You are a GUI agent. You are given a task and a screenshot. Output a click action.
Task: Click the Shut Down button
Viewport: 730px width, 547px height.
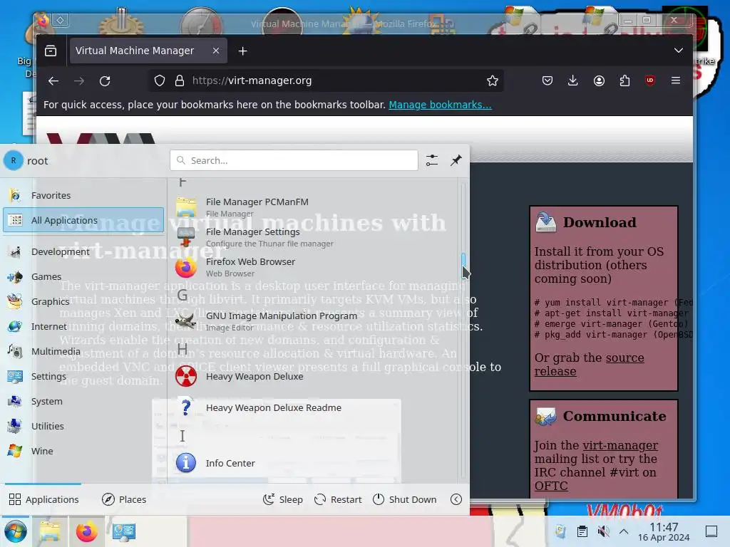coord(405,499)
